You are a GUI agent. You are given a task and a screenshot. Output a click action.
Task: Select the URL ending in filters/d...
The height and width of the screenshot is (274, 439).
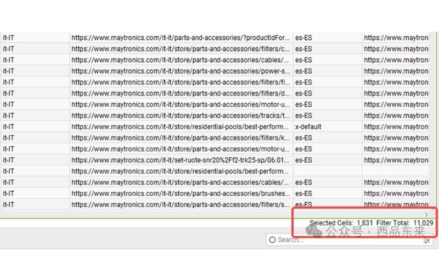(181, 93)
